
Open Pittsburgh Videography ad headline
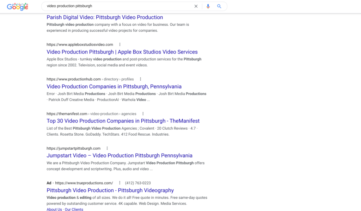click(110, 190)
